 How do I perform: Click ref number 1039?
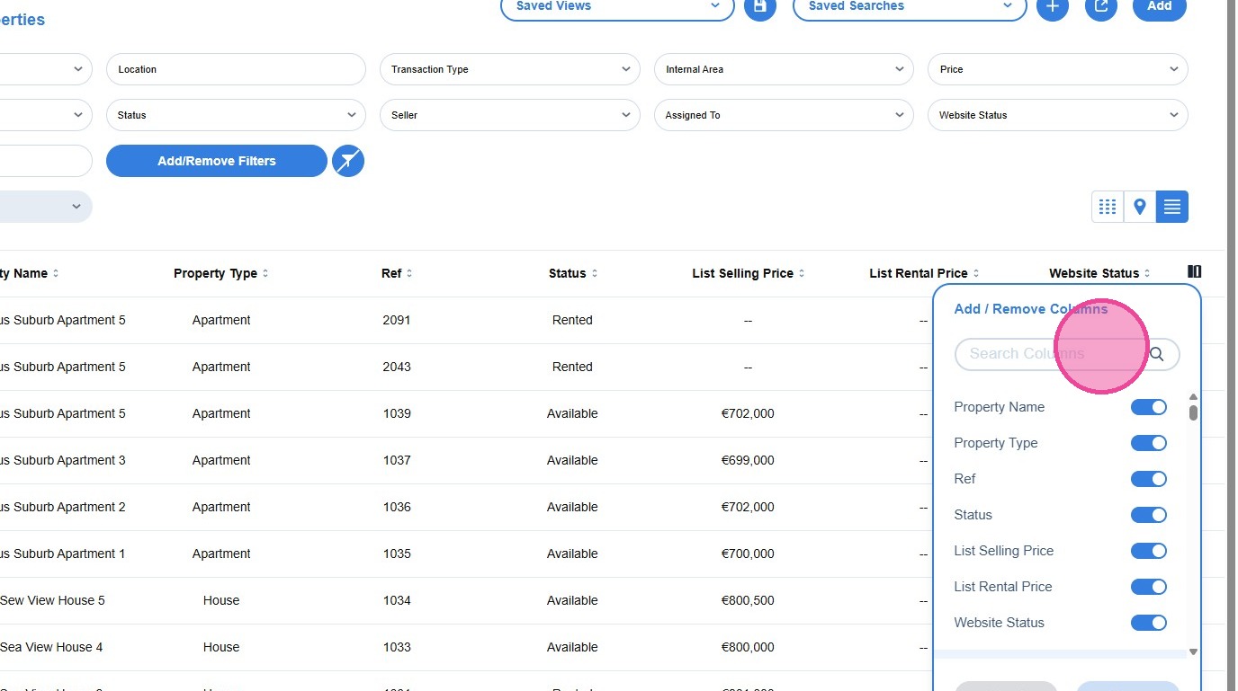click(x=397, y=413)
